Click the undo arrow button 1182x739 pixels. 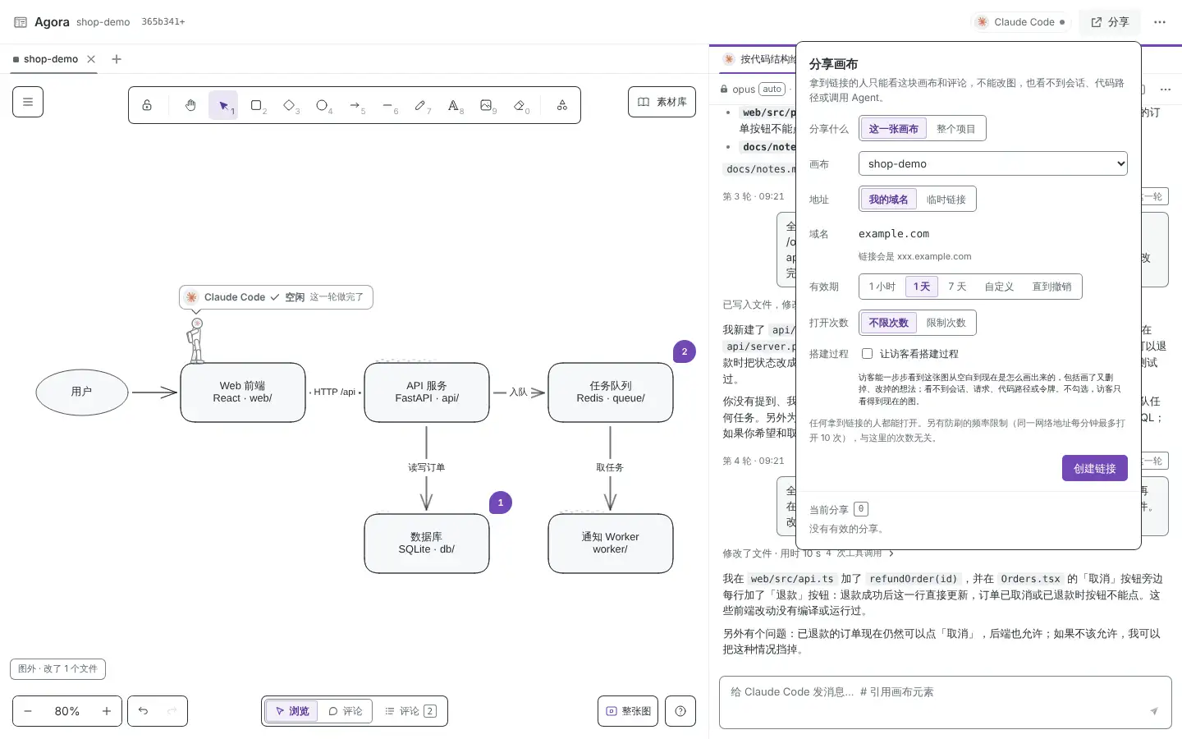(143, 711)
